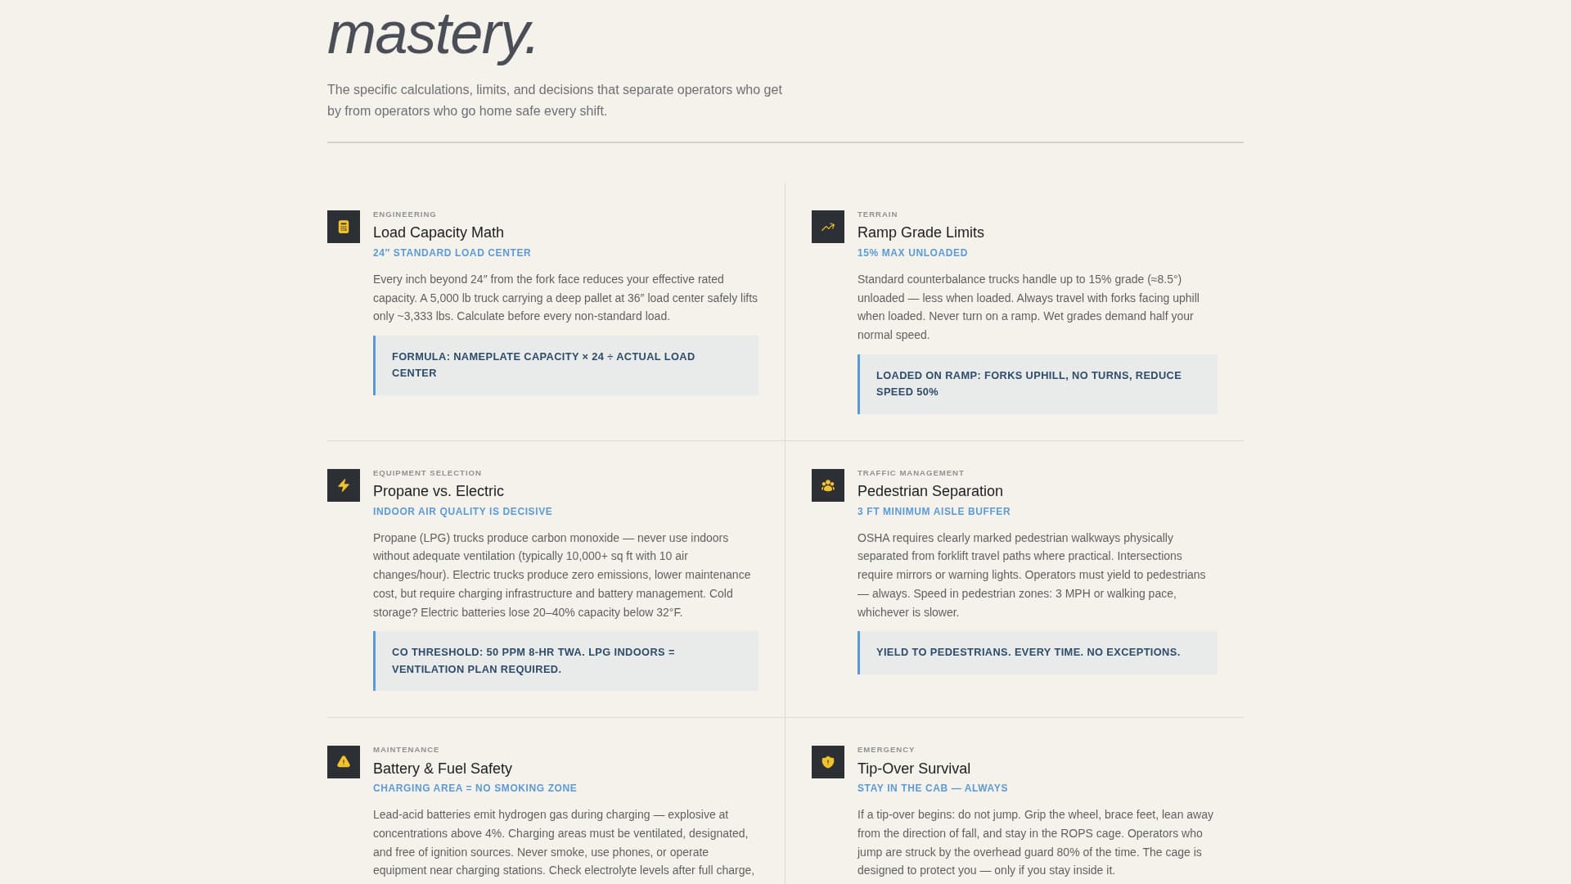Image resolution: width=1571 pixels, height=884 pixels.
Task: Click the Stay in the Cab — Always subtitle
Action: click(x=933, y=788)
